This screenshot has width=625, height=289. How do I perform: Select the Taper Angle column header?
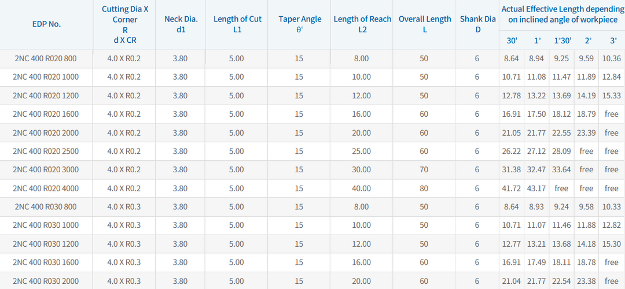300,24
